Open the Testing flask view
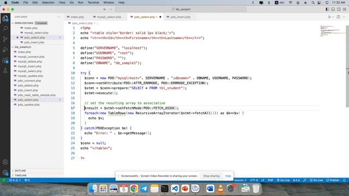Screen dimensions: 349x196 coord(5,71)
